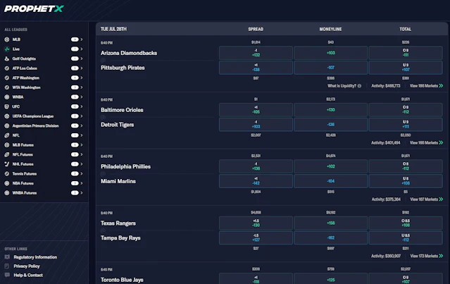The height and width of the screenshot is (284, 450).
Task: Click the liquidity info icon
Action: (x=359, y=86)
